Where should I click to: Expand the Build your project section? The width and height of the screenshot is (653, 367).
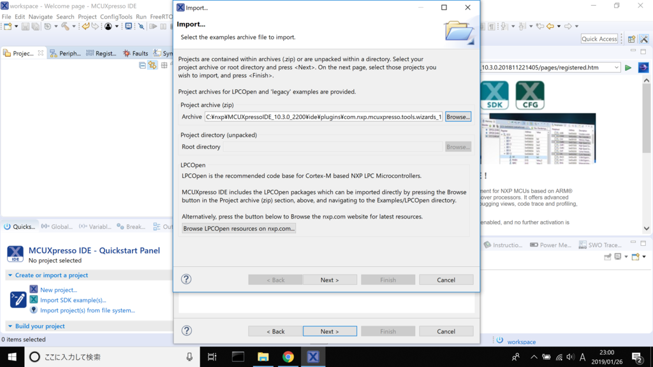click(10, 326)
